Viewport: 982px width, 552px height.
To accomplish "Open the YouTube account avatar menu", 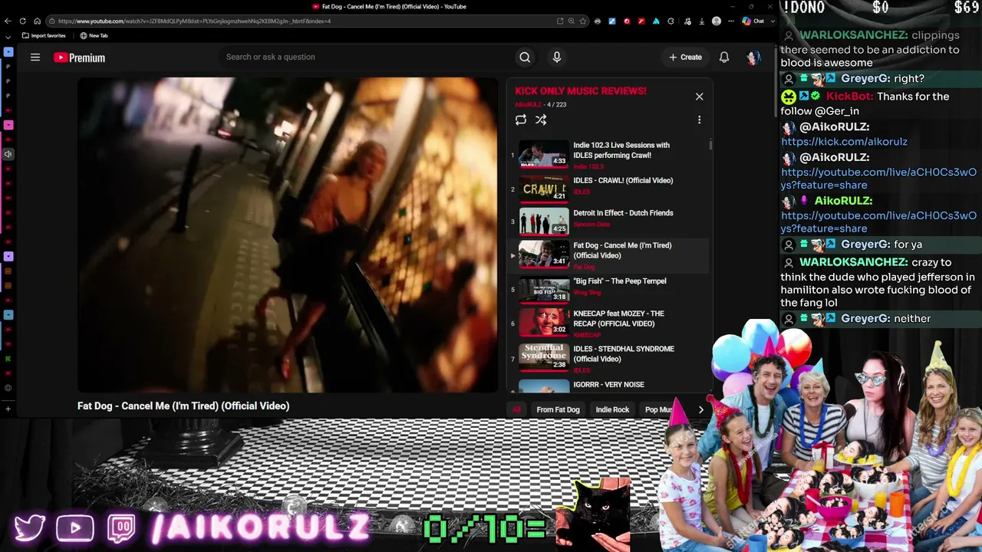I will 753,58.
